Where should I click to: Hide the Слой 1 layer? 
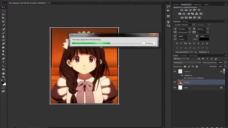175,82
